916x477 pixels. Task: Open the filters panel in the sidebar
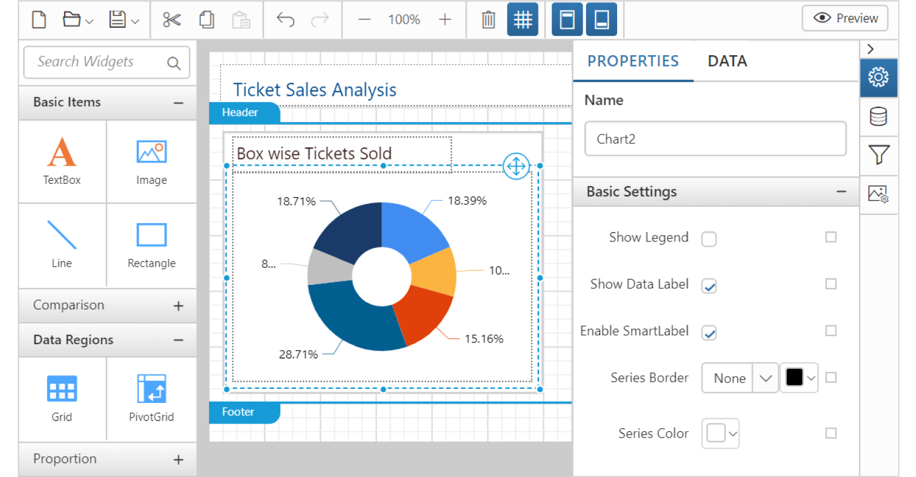[x=878, y=155]
